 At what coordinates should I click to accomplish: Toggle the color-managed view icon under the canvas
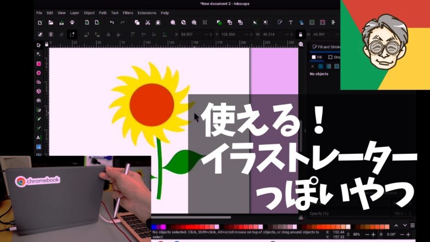tap(301, 218)
